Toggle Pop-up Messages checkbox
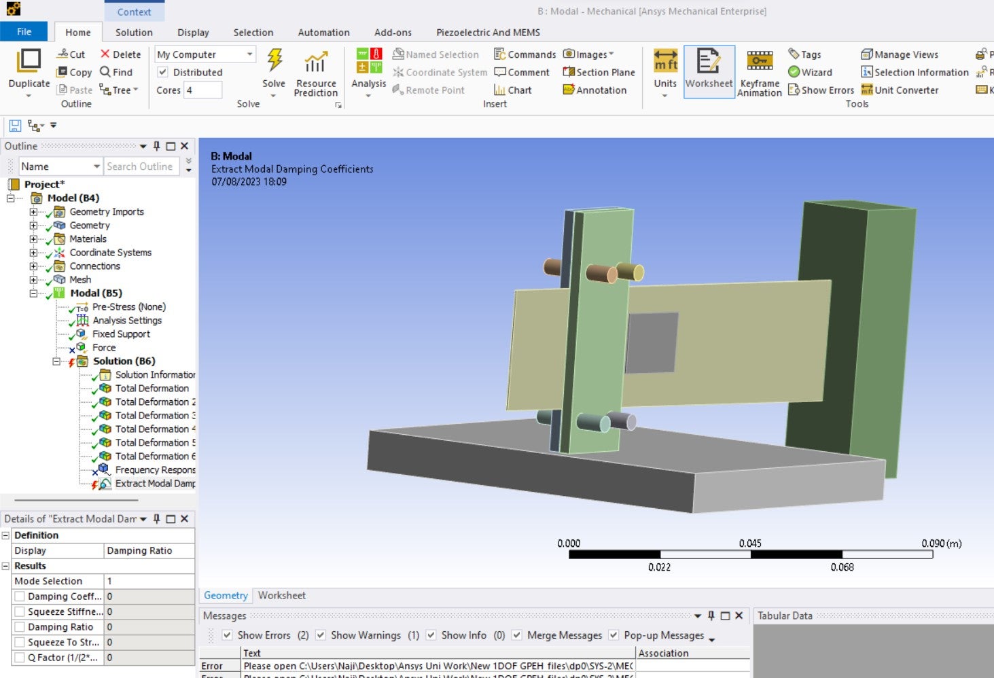The image size is (994, 678). 614,635
